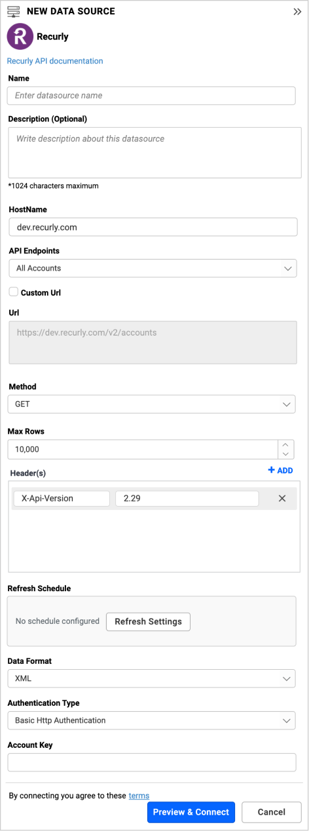Cancel the new data source dialog
309x831 pixels.
point(272,812)
